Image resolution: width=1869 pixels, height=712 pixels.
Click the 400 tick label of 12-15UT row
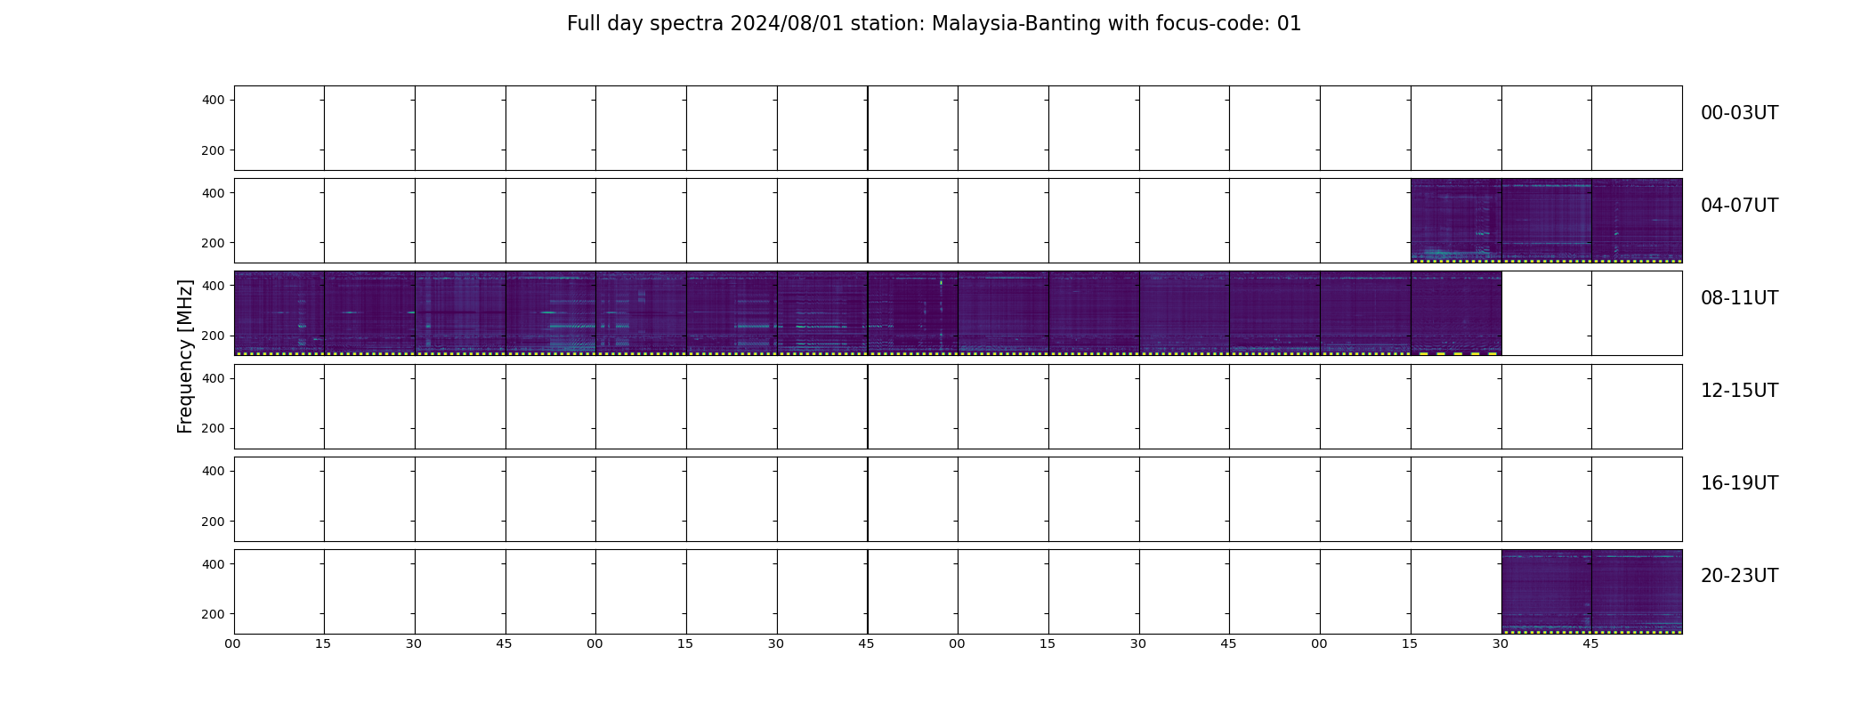coord(213,378)
